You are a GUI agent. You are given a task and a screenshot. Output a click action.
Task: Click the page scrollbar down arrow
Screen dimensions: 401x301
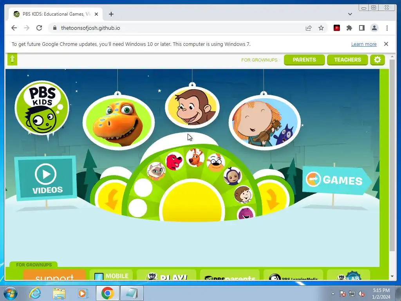(392, 277)
